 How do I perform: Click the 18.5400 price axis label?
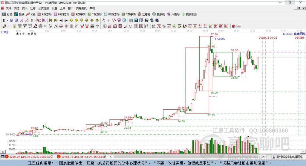(10, 135)
